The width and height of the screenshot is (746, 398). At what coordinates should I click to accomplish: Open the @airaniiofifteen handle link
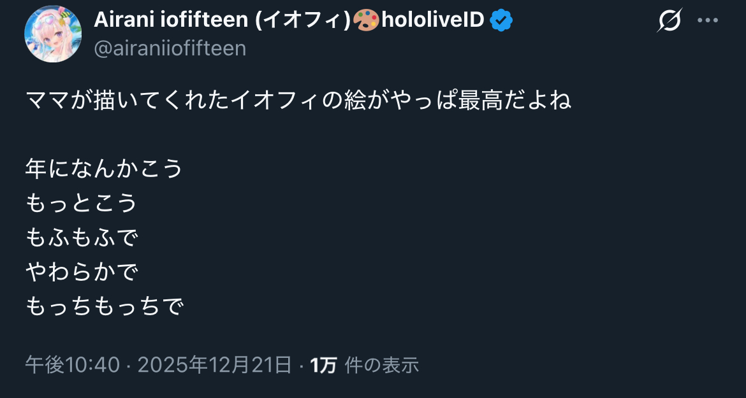(170, 48)
